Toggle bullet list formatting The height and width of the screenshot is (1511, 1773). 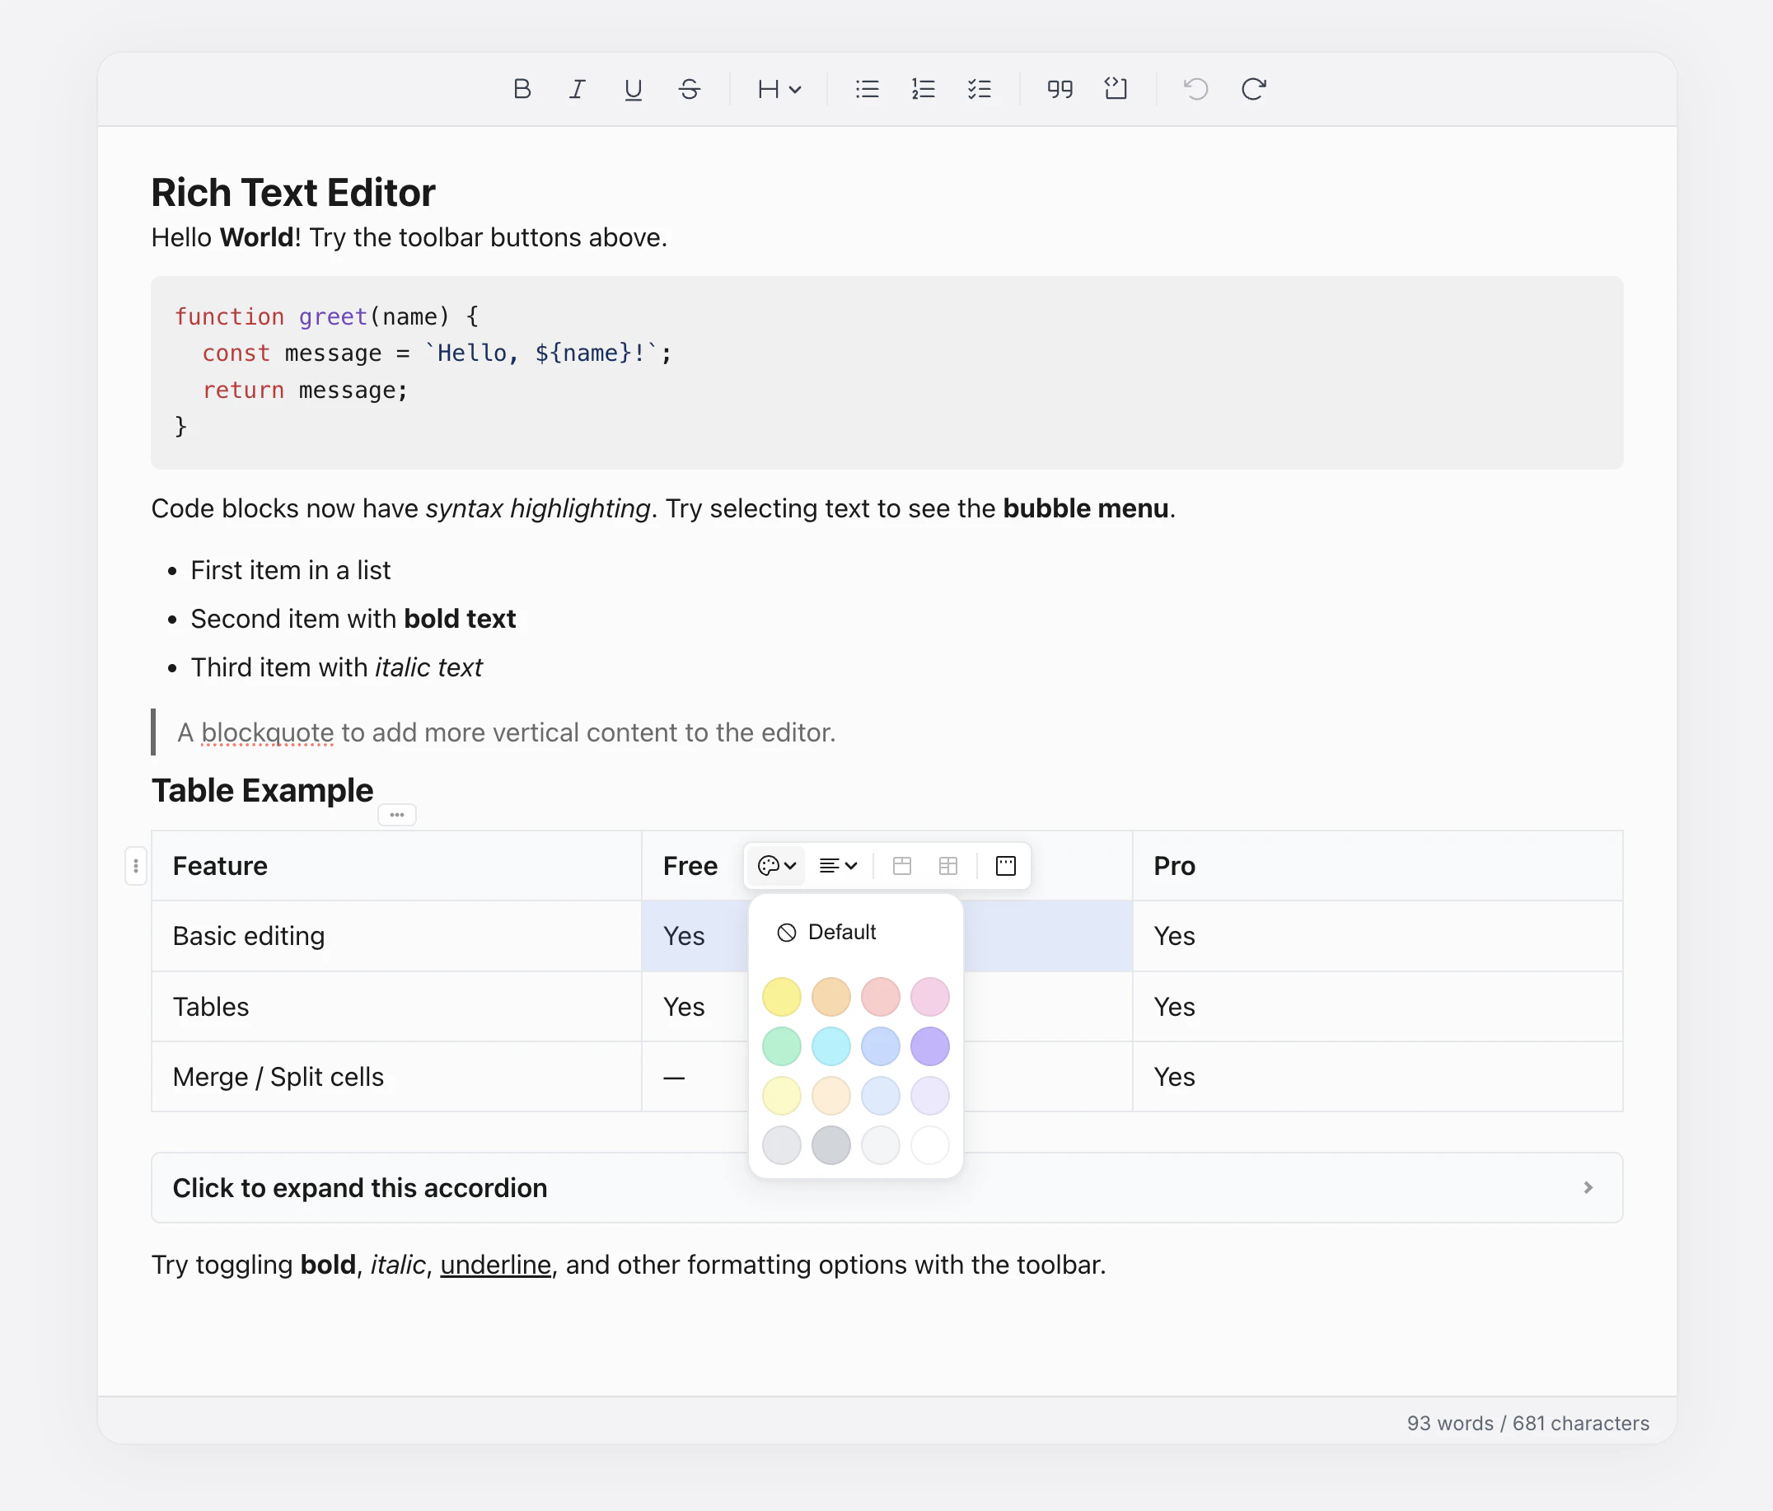coord(867,89)
